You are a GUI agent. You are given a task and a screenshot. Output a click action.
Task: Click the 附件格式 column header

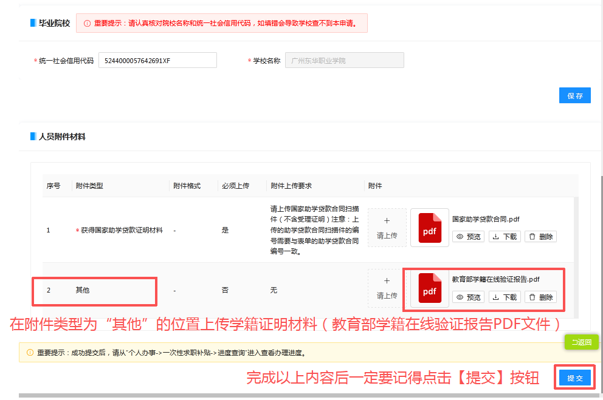[187, 186]
